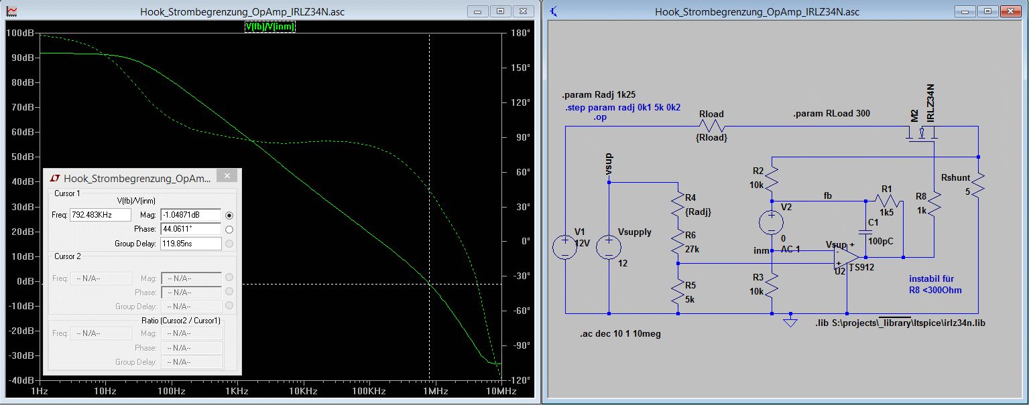Image resolution: width=1029 pixels, height=405 pixels.
Task: Select the Rload resistor symbol
Action: [713, 126]
